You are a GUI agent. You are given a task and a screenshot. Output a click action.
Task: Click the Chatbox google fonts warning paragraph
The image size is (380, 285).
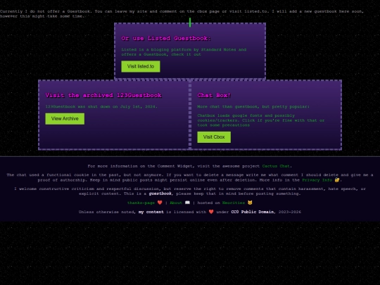[261, 120]
